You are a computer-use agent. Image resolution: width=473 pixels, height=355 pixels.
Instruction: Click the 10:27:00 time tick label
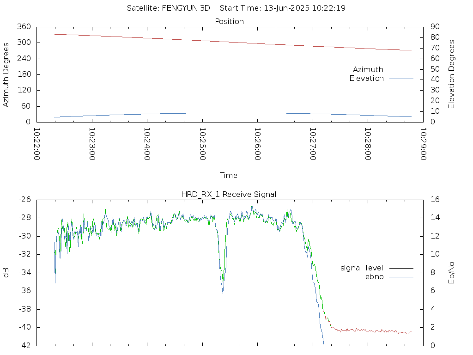(313, 144)
